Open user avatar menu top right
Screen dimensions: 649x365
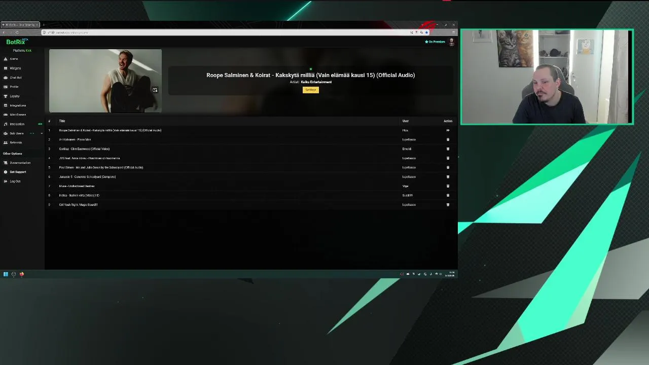pos(451,42)
